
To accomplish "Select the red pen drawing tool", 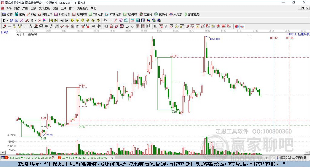I will tap(4, 27).
